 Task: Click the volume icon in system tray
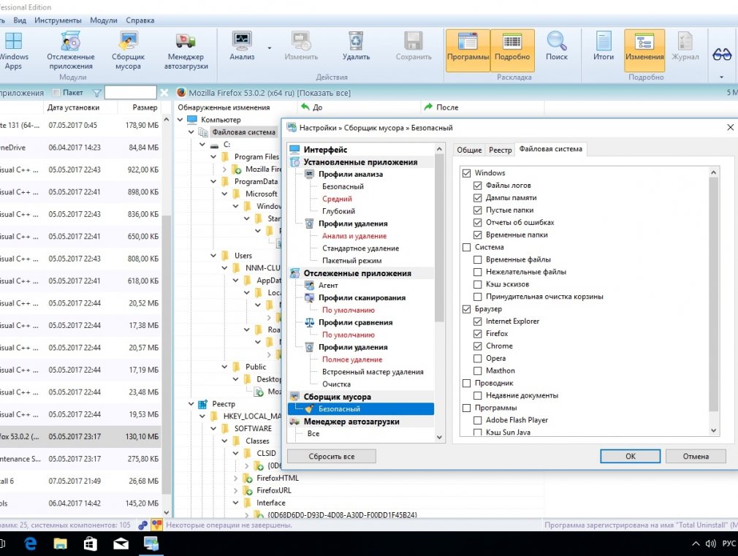pyautogui.click(x=710, y=544)
